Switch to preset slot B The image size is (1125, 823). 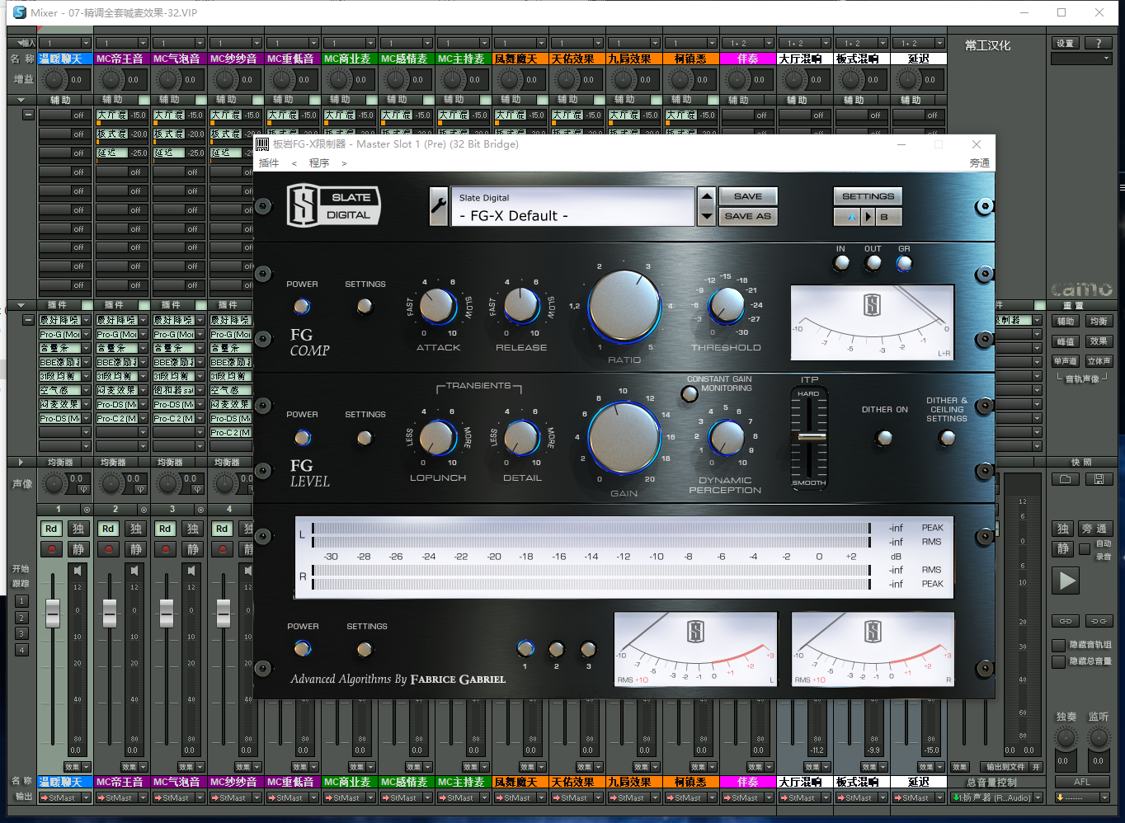(x=887, y=217)
